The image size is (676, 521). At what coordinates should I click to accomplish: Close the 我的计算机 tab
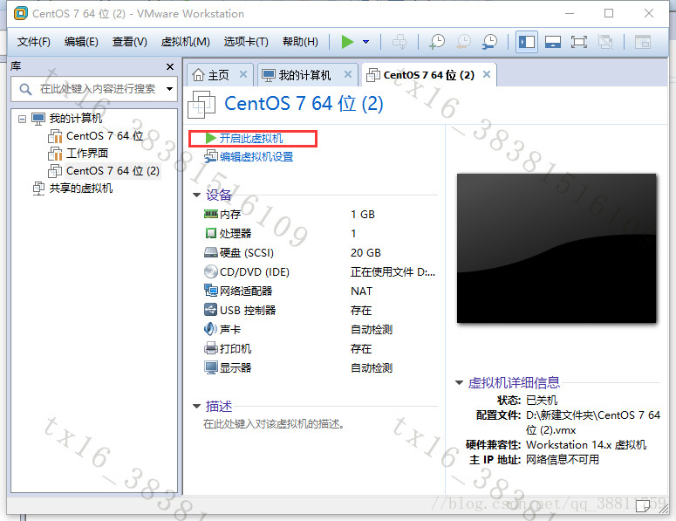click(x=348, y=74)
